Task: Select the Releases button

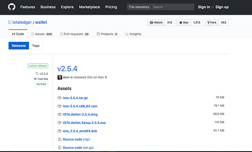Action: pos(18,46)
